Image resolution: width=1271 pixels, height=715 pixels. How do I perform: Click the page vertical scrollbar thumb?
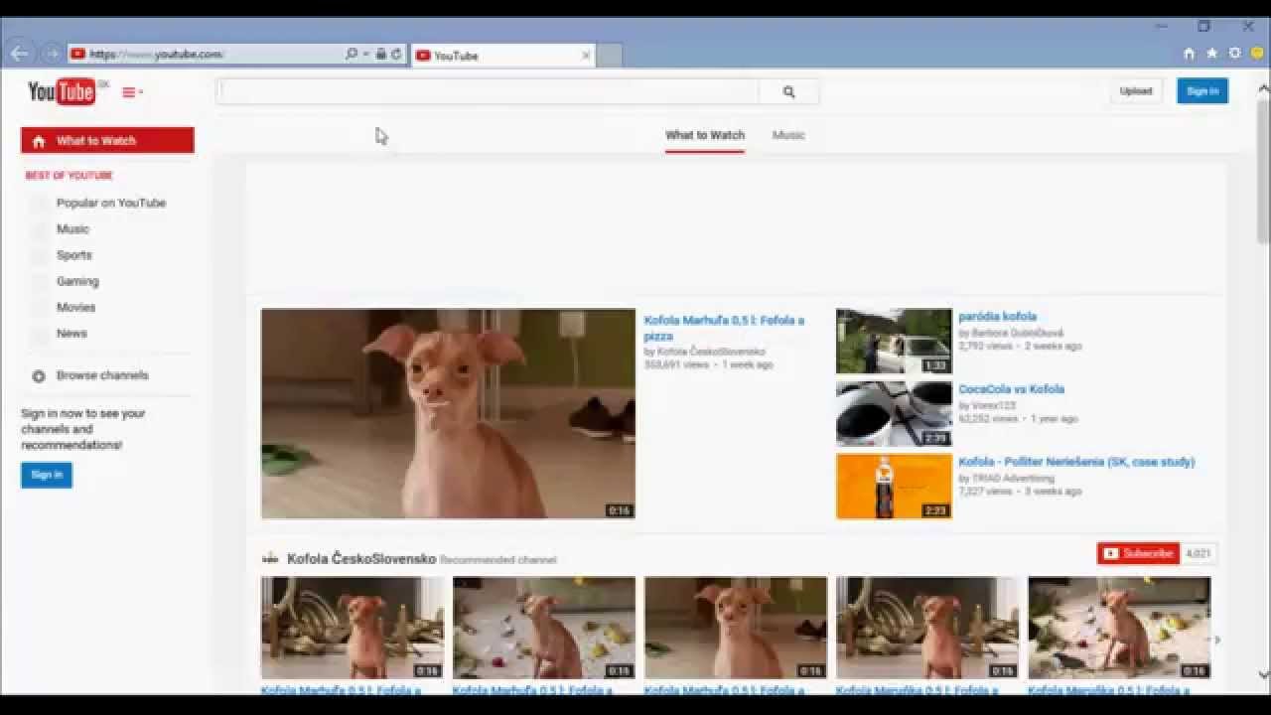pos(1263,171)
